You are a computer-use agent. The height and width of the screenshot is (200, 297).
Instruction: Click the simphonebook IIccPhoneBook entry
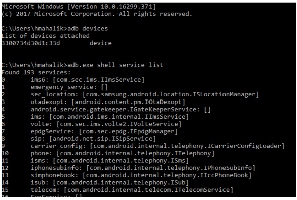click(x=141, y=175)
